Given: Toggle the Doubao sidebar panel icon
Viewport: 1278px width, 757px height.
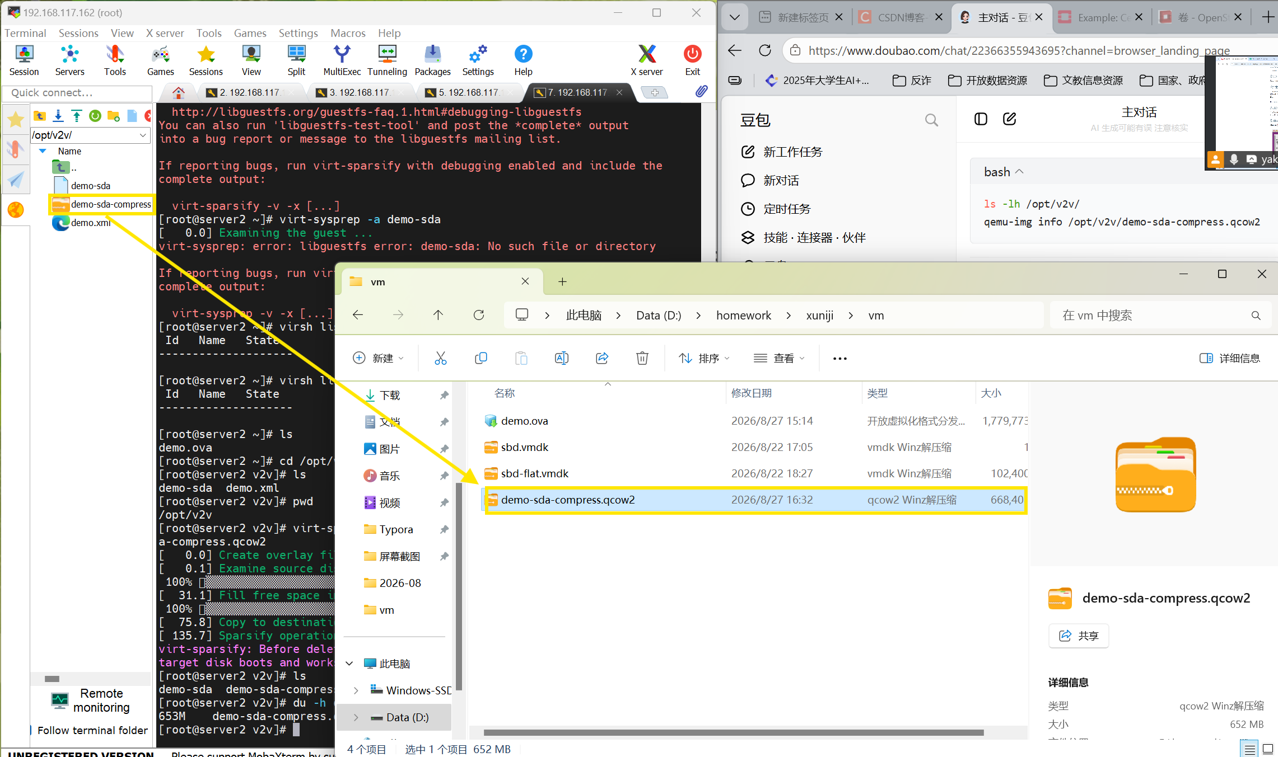Looking at the screenshot, I should (981, 119).
